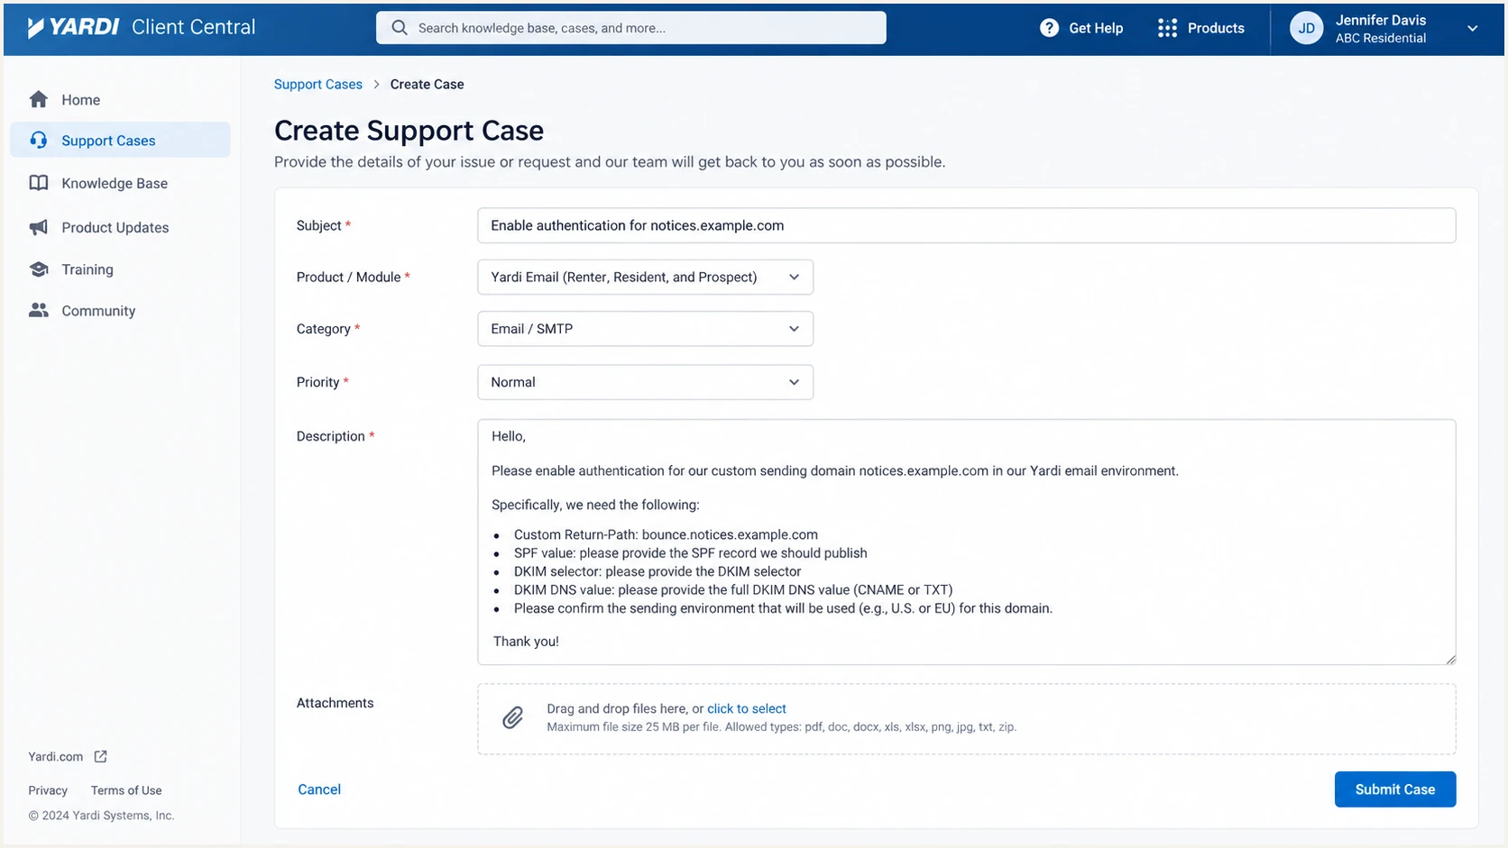Viewport: 1508px width, 848px height.
Task: Click into the Subject input field
Action: 966,225
